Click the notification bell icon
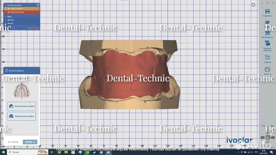Viewport: 276px width, 155px height. [253, 5]
